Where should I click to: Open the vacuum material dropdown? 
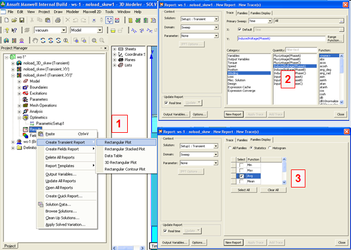[64, 30]
